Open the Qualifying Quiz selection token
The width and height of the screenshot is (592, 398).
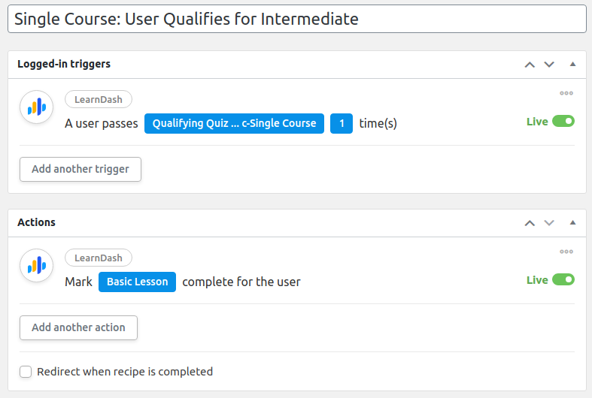pyautogui.click(x=234, y=124)
